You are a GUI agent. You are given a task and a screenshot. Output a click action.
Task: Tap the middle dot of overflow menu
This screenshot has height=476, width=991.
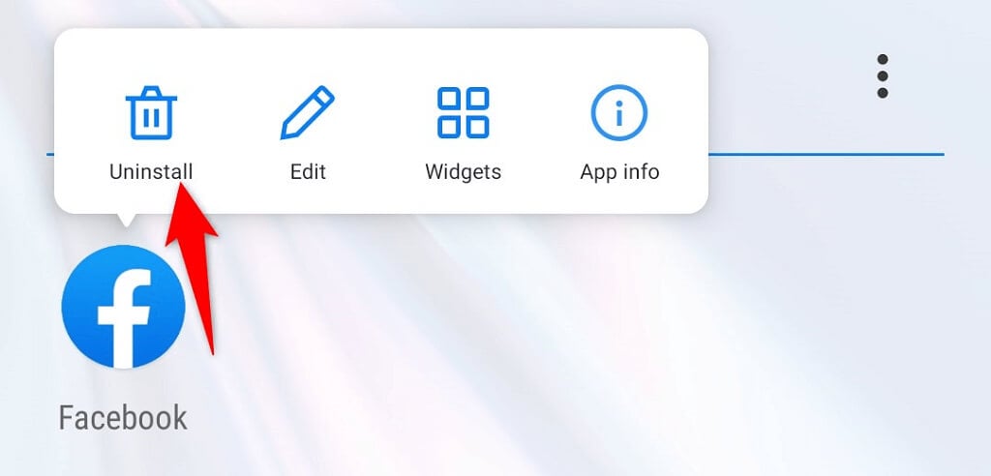pos(883,76)
